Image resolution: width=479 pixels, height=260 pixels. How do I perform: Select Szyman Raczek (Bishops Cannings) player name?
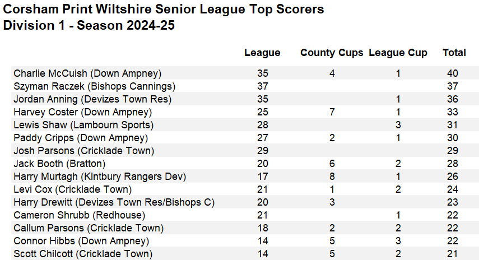click(x=94, y=86)
